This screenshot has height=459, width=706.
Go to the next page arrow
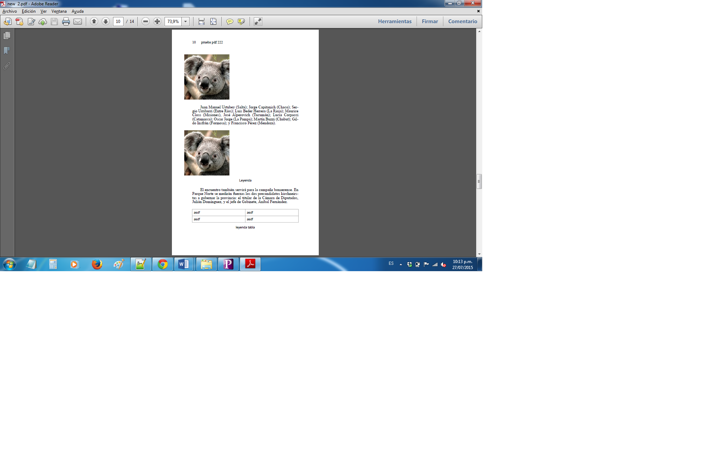pyautogui.click(x=106, y=22)
